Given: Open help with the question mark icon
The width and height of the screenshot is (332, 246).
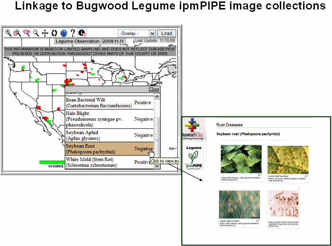Looking at the screenshot, I should (x=73, y=33).
